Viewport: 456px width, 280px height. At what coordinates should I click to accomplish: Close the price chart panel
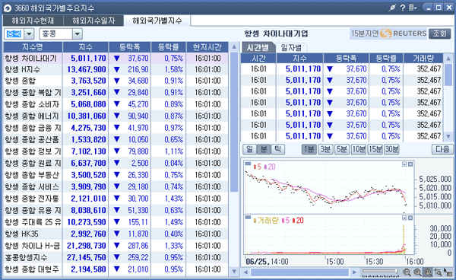pyautogui.click(x=410, y=164)
